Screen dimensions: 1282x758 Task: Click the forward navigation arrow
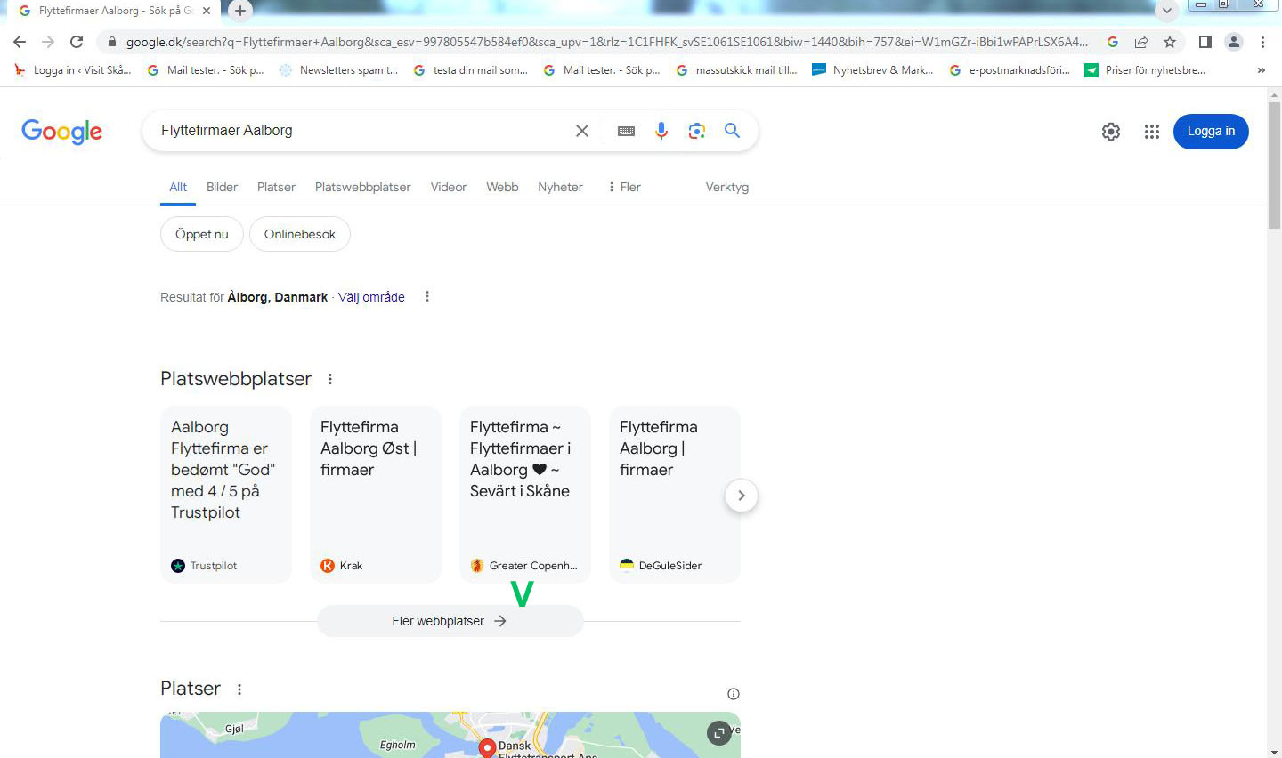coord(48,42)
